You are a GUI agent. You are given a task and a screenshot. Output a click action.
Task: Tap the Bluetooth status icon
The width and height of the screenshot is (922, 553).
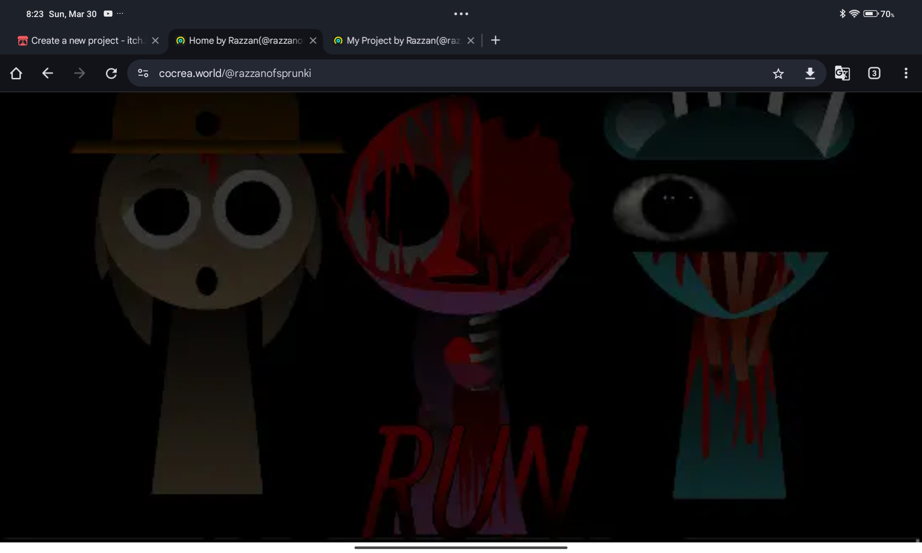[x=843, y=14]
